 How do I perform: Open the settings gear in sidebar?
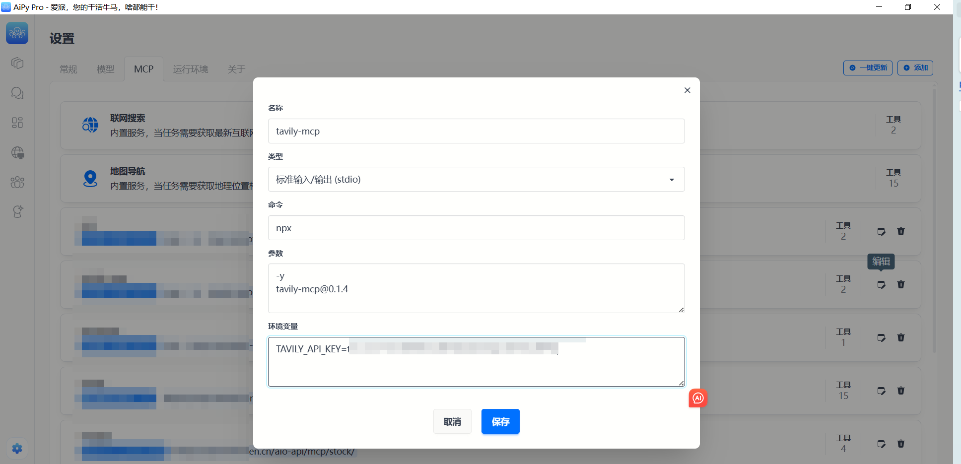coord(17,449)
